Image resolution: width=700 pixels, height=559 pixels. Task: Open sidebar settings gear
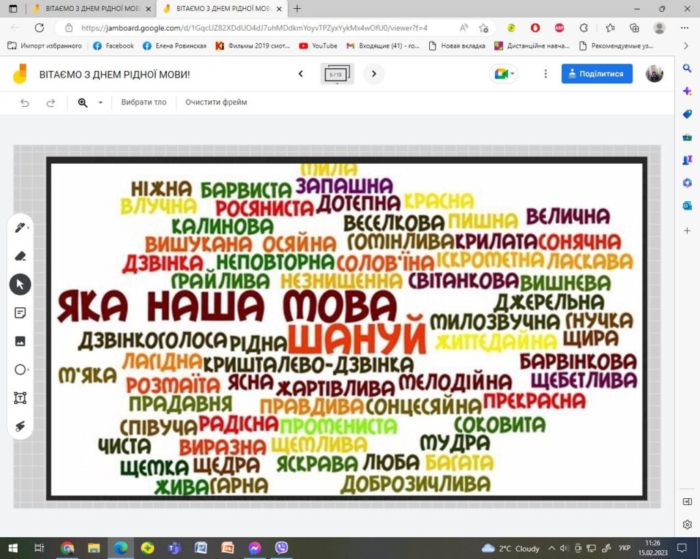687,524
